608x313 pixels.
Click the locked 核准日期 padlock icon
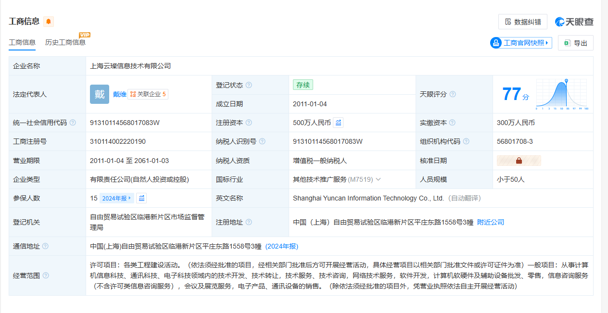click(x=519, y=161)
